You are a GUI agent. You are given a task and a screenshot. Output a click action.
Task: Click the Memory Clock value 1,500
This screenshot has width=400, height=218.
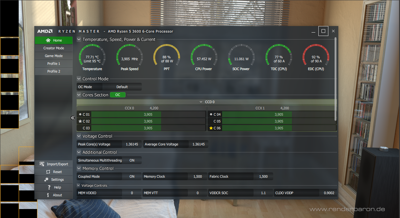coord(197,177)
